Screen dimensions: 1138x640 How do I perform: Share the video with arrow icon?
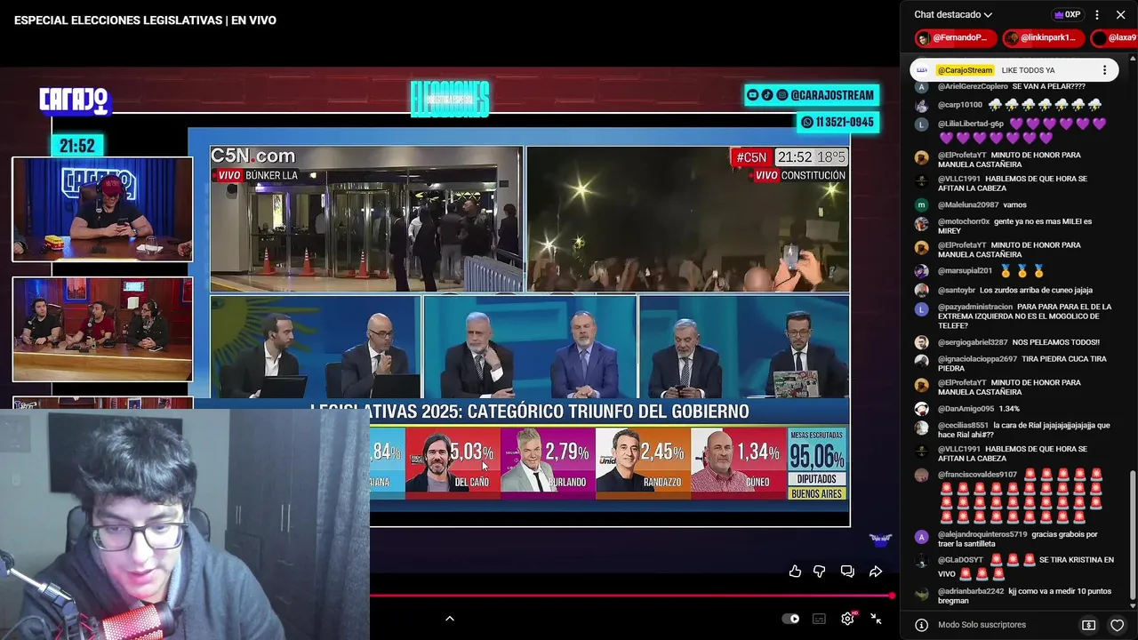pyautogui.click(x=875, y=572)
